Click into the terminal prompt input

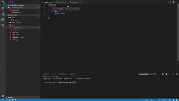click(75, 82)
